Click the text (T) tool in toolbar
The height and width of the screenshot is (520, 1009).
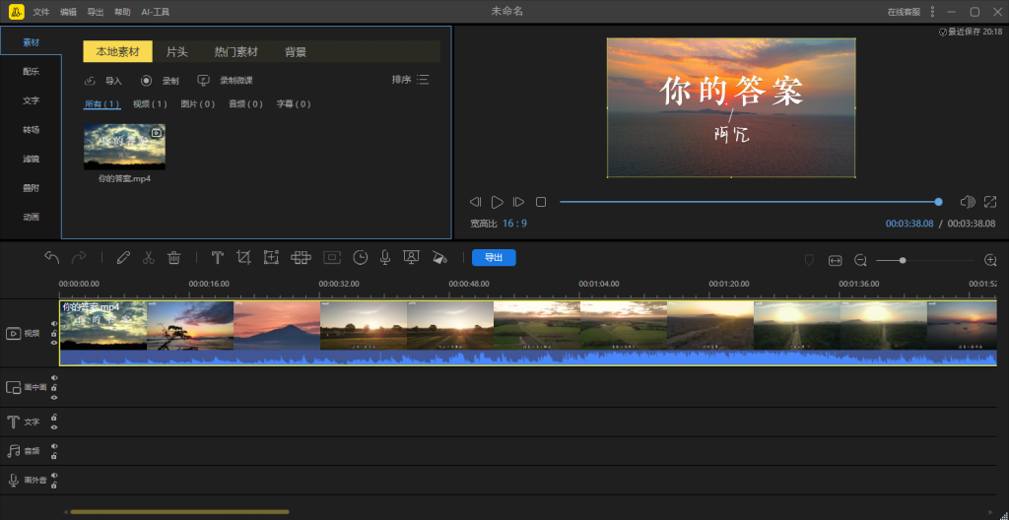coord(217,258)
